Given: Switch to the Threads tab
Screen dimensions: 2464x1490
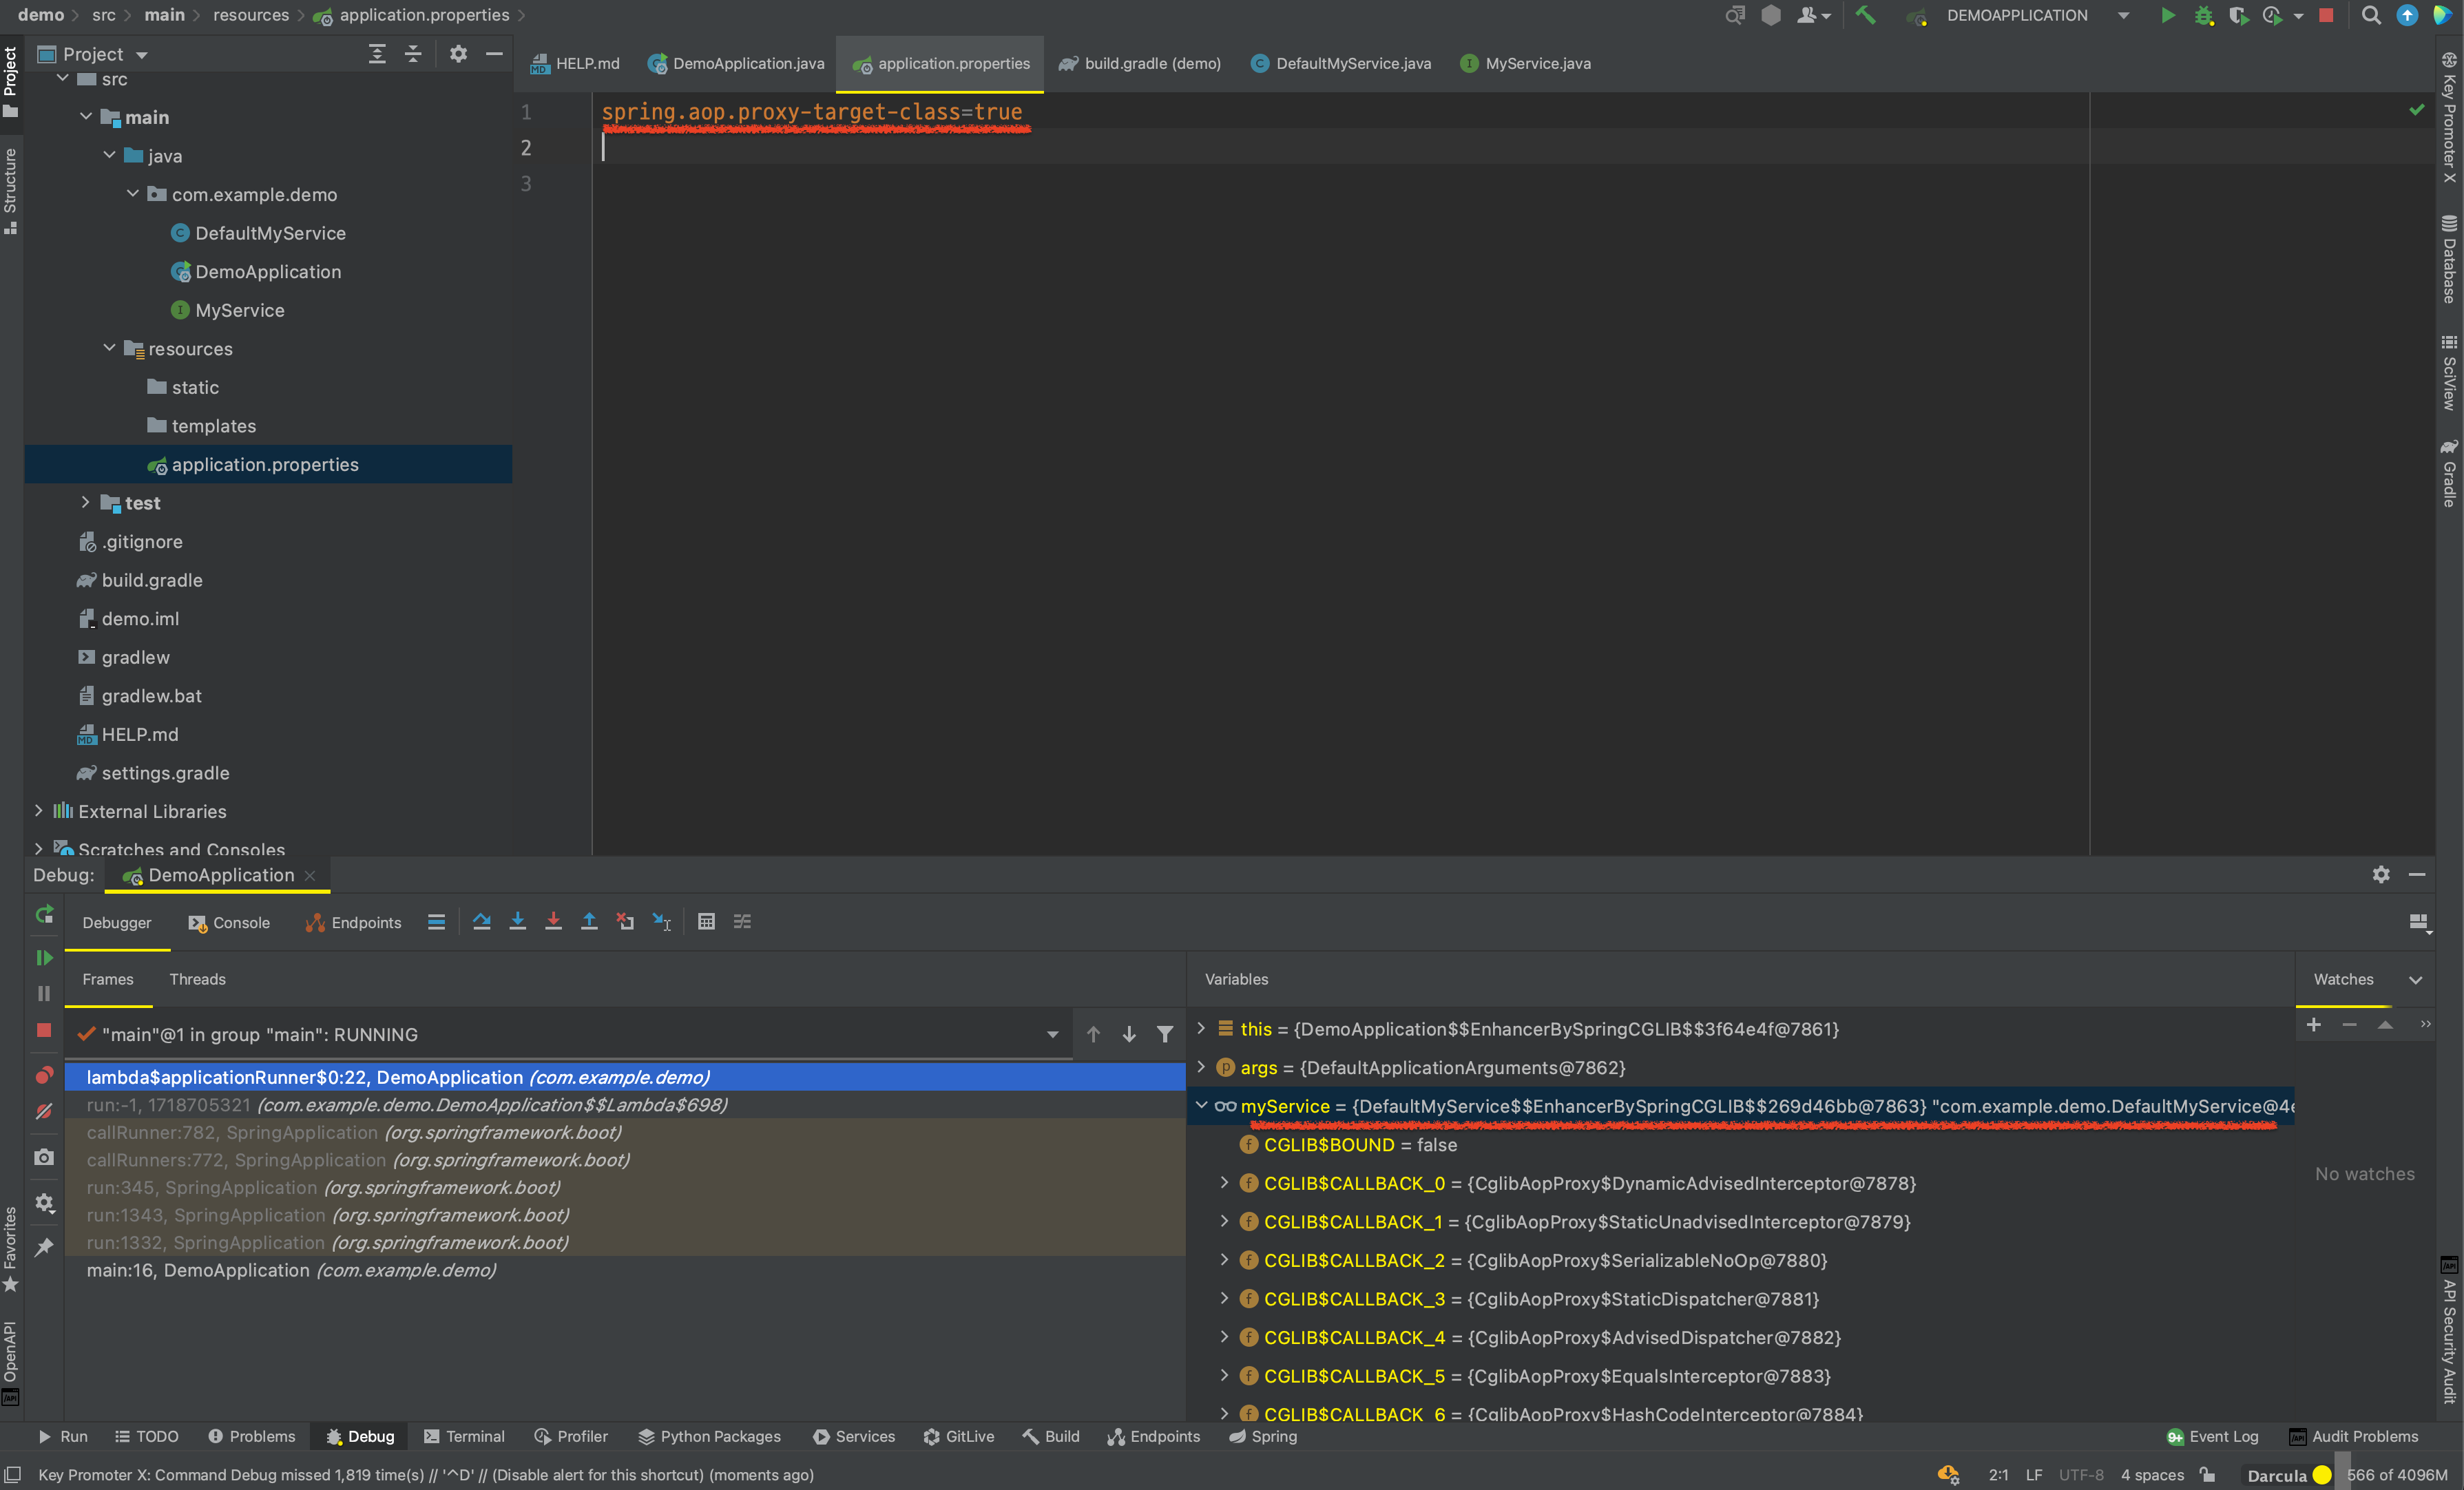Looking at the screenshot, I should [197, 979].
